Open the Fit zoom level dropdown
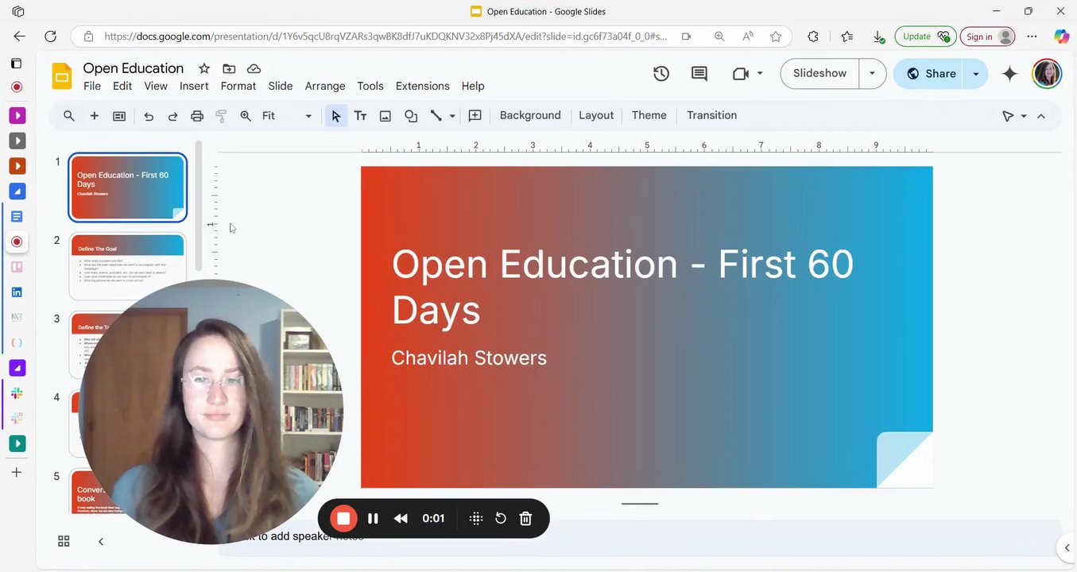The image size is (1077, 572). pyautogui.click(x=287, y=116)
